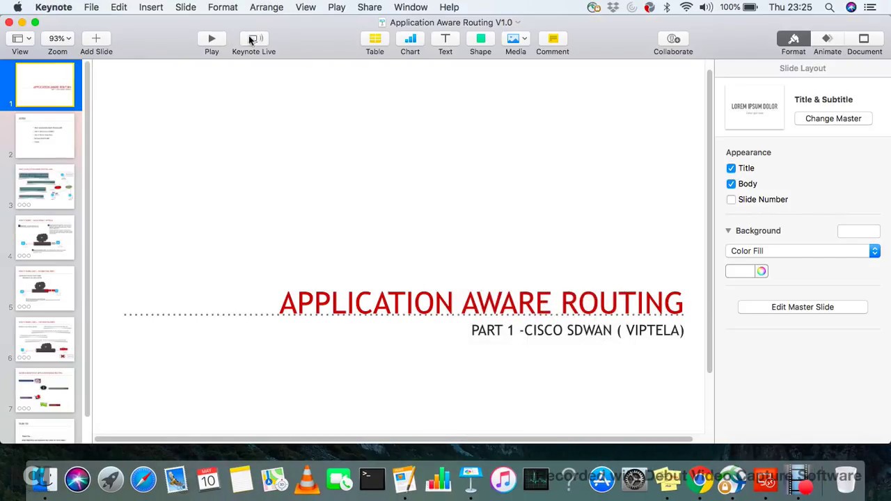Open Safari from the Dock

point(143,479)
